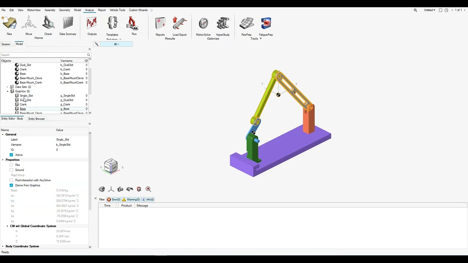This screenshot has width=468, height=263.
Task: Select the g_Base graphic row named Base
Action: tap(44, 109)
